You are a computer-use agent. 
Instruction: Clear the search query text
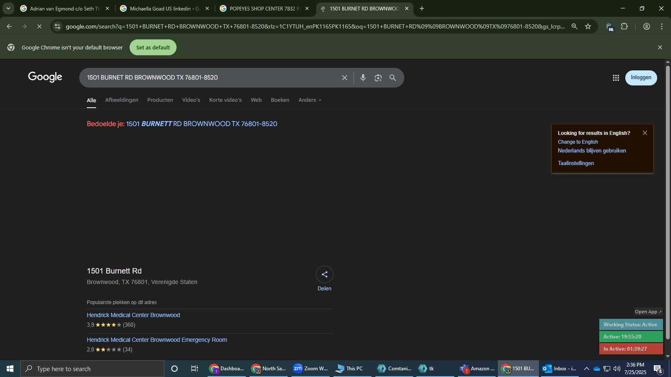[x=345, y=77]
